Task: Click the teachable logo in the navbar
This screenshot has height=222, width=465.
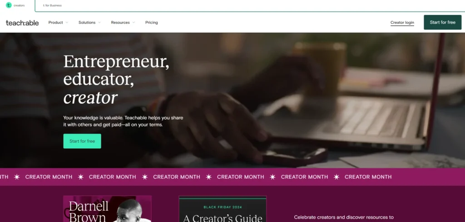Action: point(22,23)
